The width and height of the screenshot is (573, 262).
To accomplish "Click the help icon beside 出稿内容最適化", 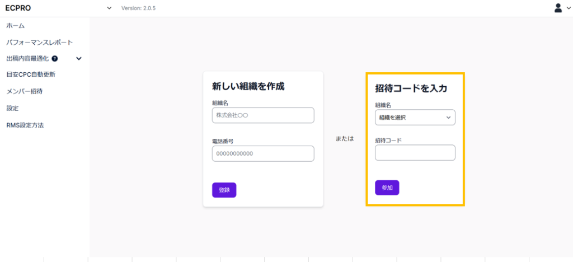I will point(54,58).
